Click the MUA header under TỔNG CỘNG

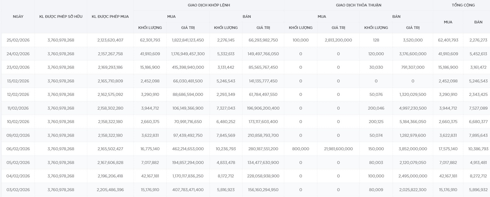[x=448, y=22]
